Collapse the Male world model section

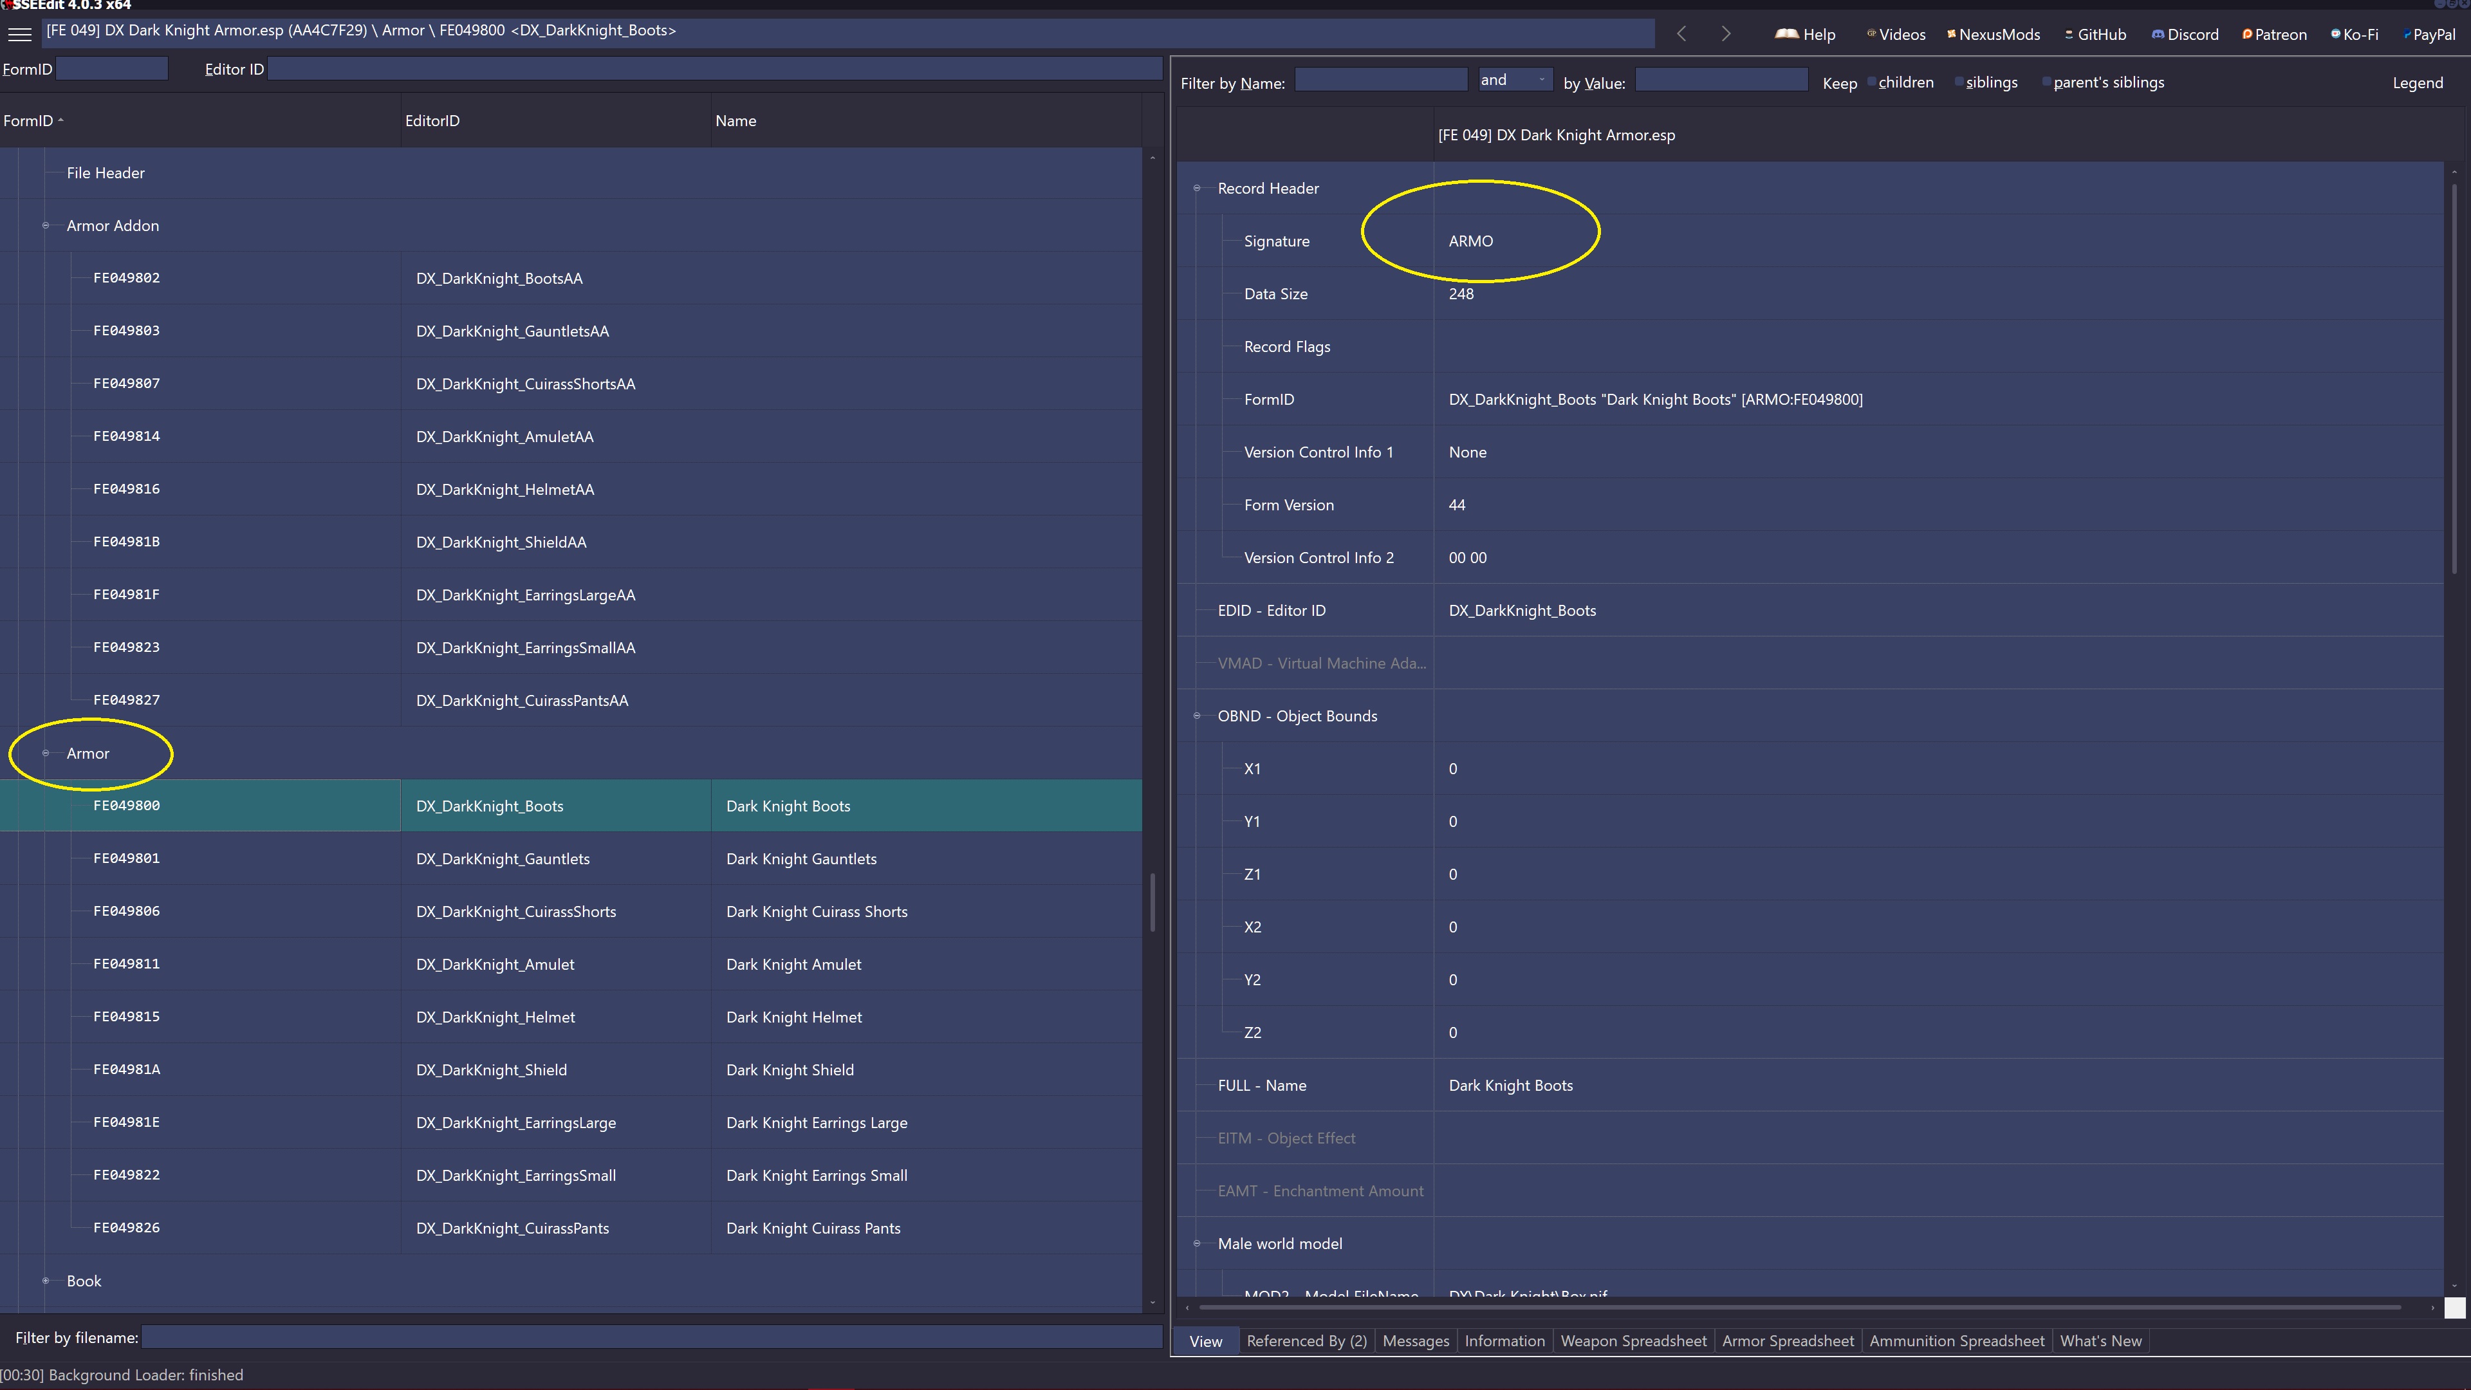(1196, 1243)
